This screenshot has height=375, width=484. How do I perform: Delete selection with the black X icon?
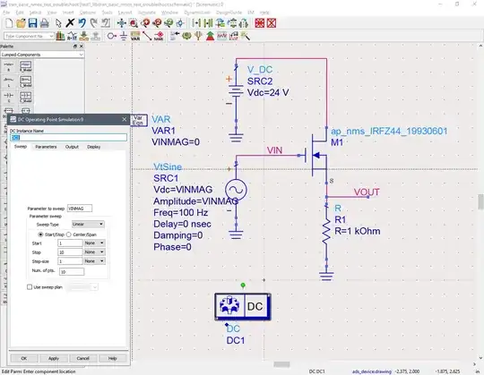tap(70, 22)
